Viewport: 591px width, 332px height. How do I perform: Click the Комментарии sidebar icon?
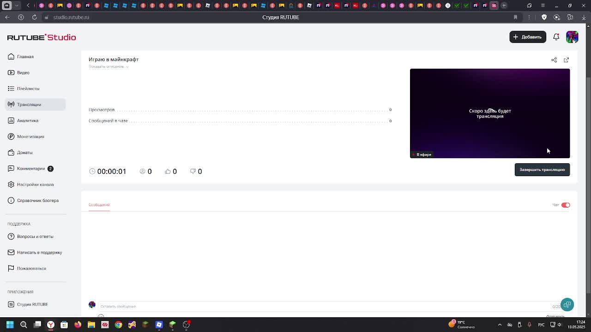11,168
